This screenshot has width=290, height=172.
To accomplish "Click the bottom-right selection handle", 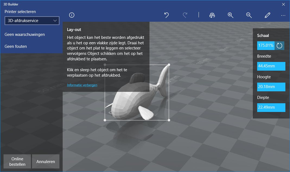I will point(169,120).
